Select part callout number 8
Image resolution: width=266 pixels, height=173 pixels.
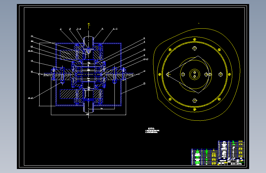pyautogui.click(x=144, y=38)
